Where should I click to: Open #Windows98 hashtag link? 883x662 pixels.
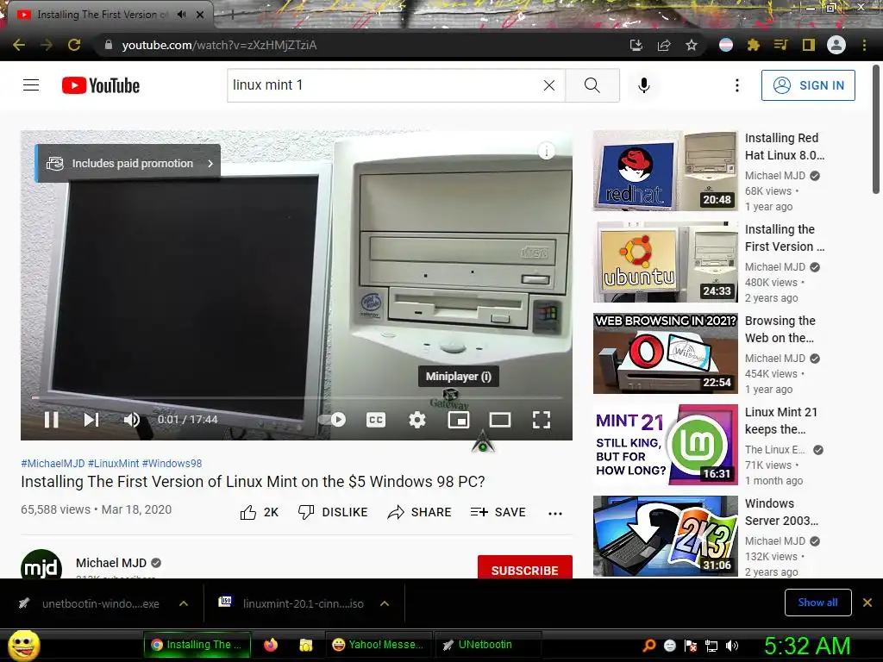172,463
